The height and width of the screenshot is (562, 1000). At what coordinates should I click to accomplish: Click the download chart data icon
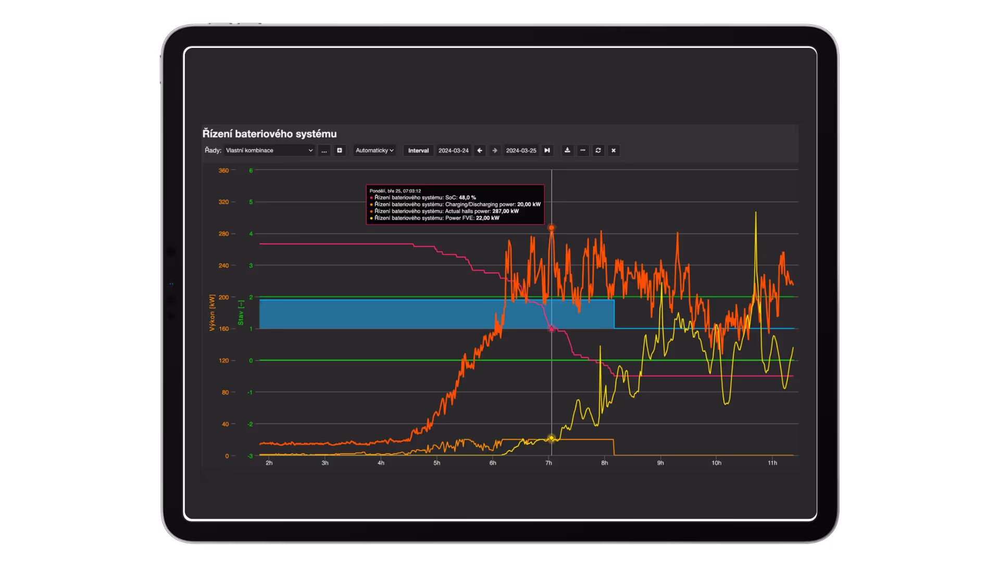coord(567,150)
